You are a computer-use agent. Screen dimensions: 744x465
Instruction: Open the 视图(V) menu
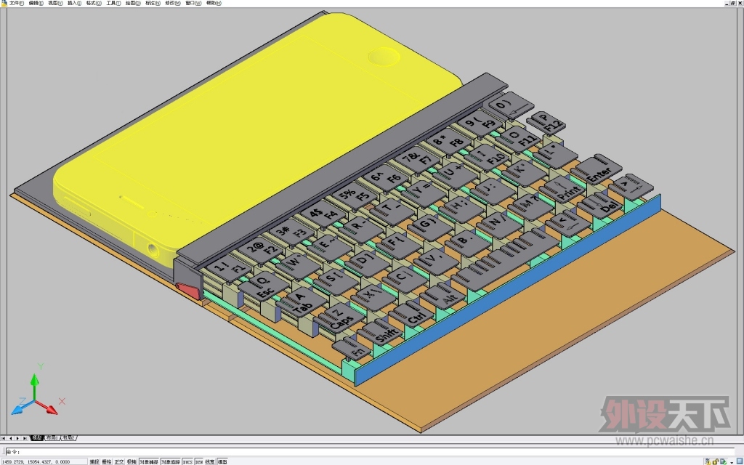coord(55,3)
